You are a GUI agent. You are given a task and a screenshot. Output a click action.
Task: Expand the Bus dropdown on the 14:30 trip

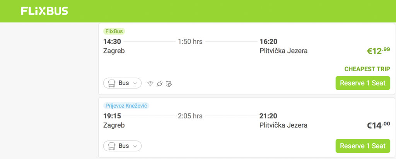point(122,83)
